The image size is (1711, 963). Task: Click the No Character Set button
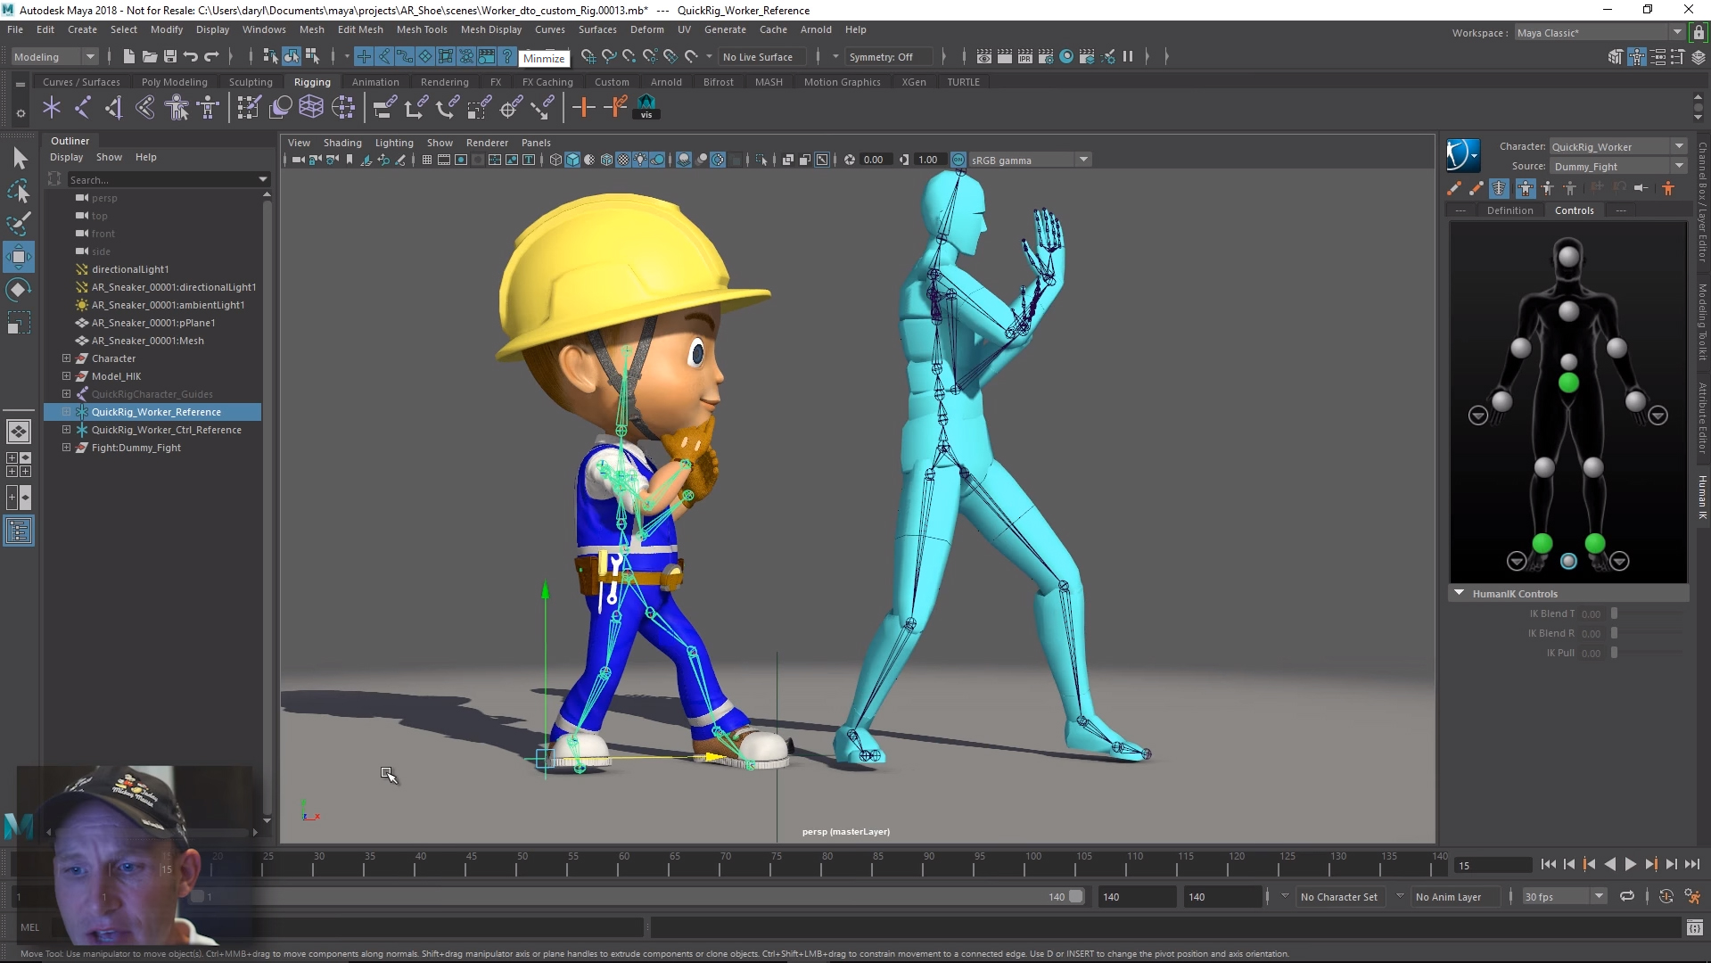(x=1338, y=897)
